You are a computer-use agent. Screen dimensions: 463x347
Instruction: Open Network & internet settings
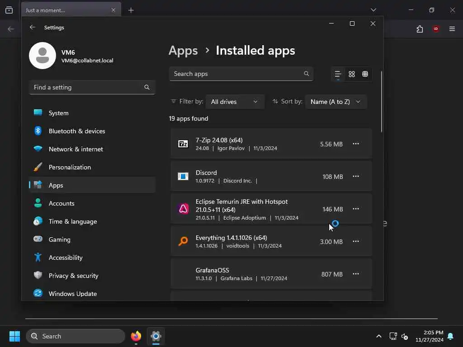[92, 149]
